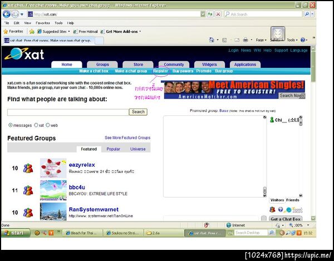Switch to the Universe groups tab

[138, 149]
